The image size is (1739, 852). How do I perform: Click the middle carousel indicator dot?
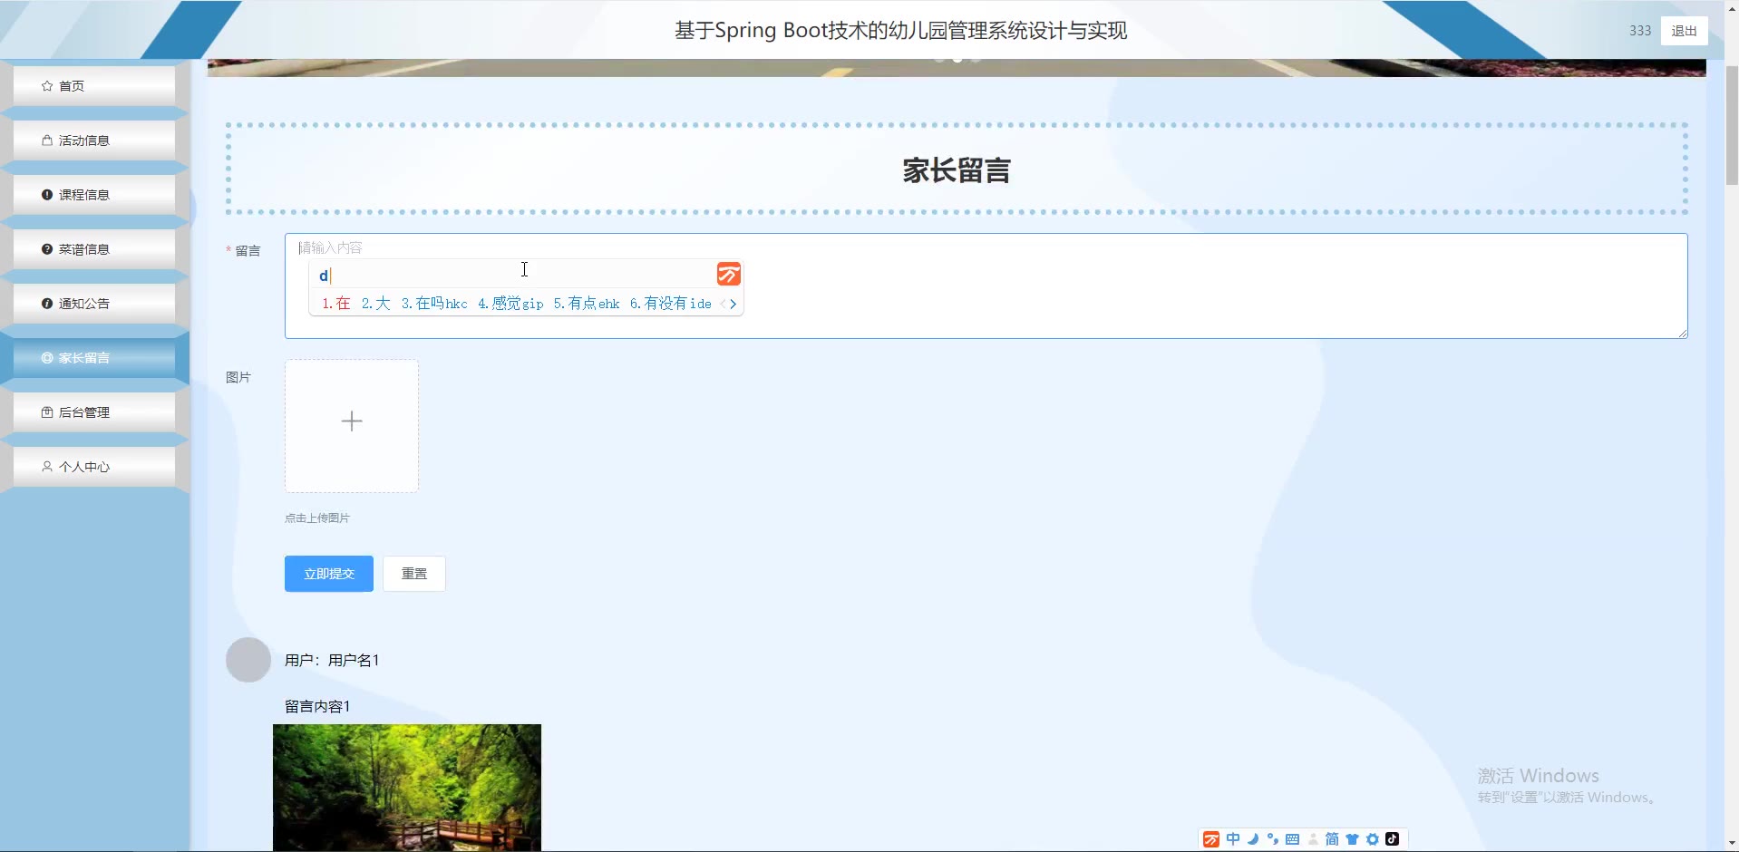coord(957,60)
